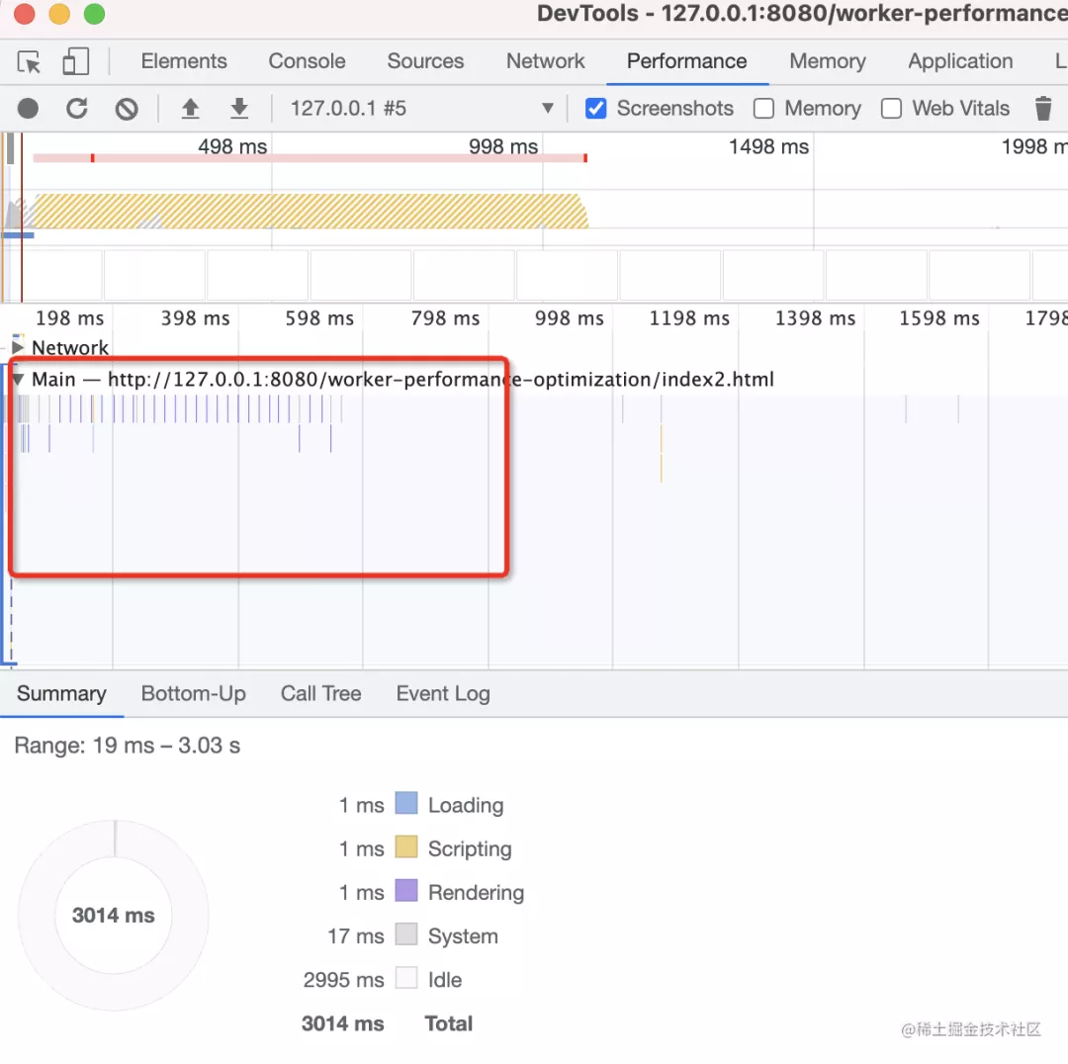This screenshot has width=1068, height=1064.
Task: Open the Bottom-Up tab
Action: [193, 694]
